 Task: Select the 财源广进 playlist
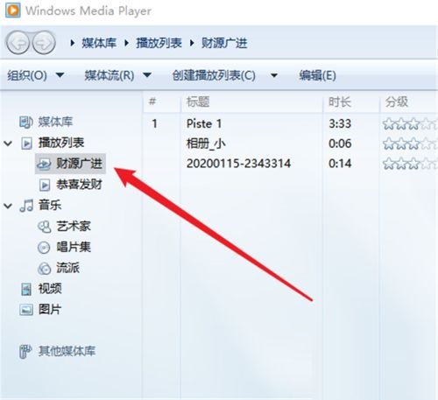pyautogui.click(x=79, y=164)
